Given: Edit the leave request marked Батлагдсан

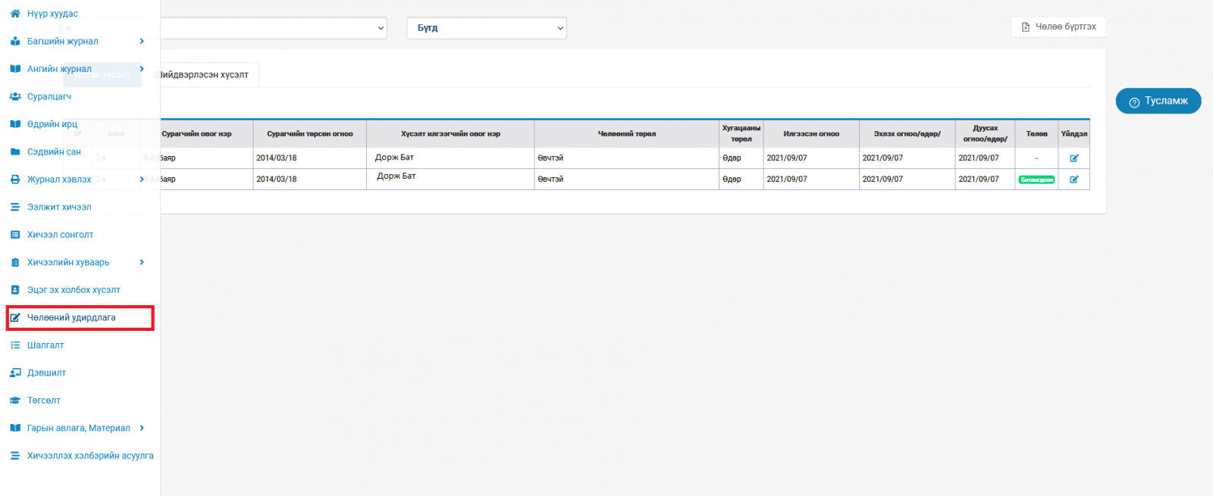Looking at the screenshot, I should coord(1074,179).
